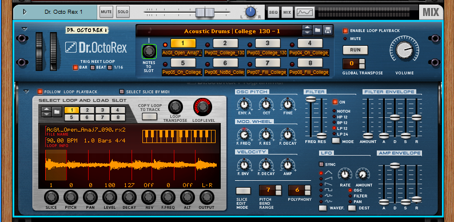Image resolution: width=454 pixels, height=222 pixels.
Task: Click the slice Rev knob
Action: 149,197
